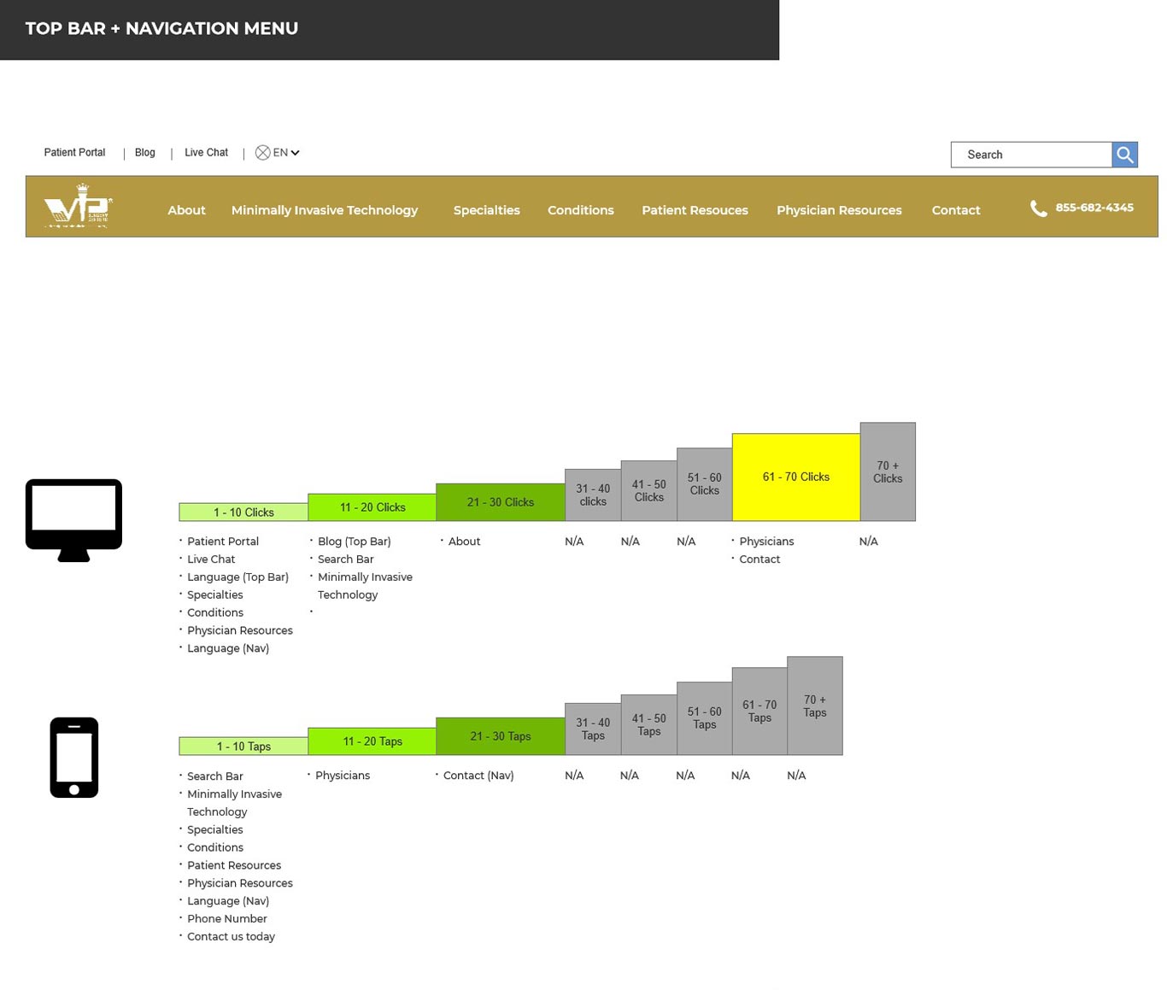
Task: Call the 855-682-4345 phone number link
Action: tap(1094, 208)
